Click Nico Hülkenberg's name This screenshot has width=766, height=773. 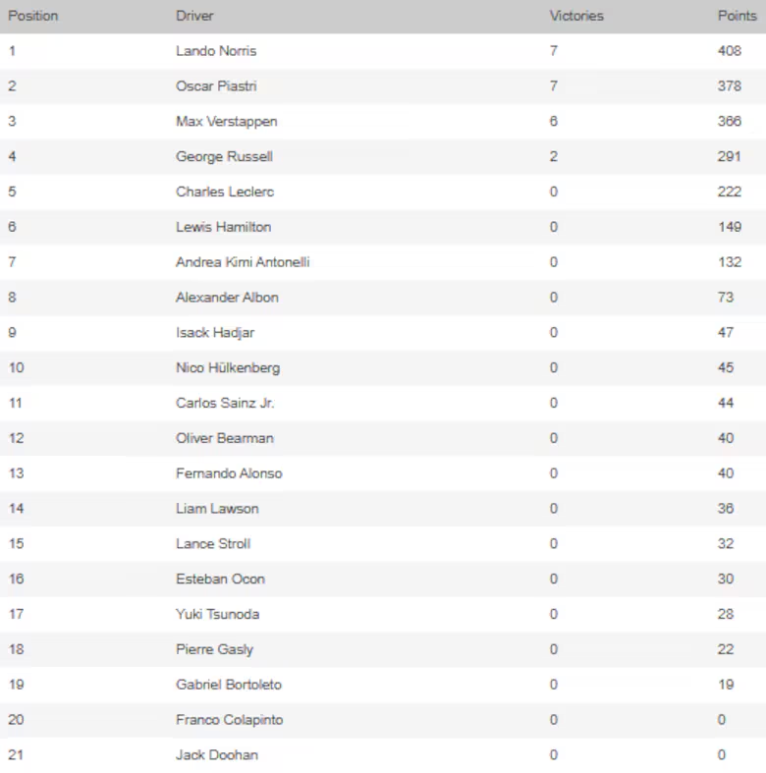pyautogui.click(x=228, y=368)
